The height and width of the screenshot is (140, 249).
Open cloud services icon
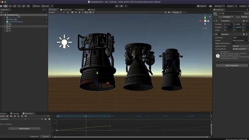coord(210,6)
